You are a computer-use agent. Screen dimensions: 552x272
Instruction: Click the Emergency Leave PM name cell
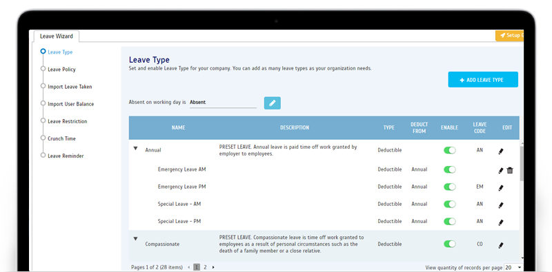pyautogui.click(x=181, y=187)
